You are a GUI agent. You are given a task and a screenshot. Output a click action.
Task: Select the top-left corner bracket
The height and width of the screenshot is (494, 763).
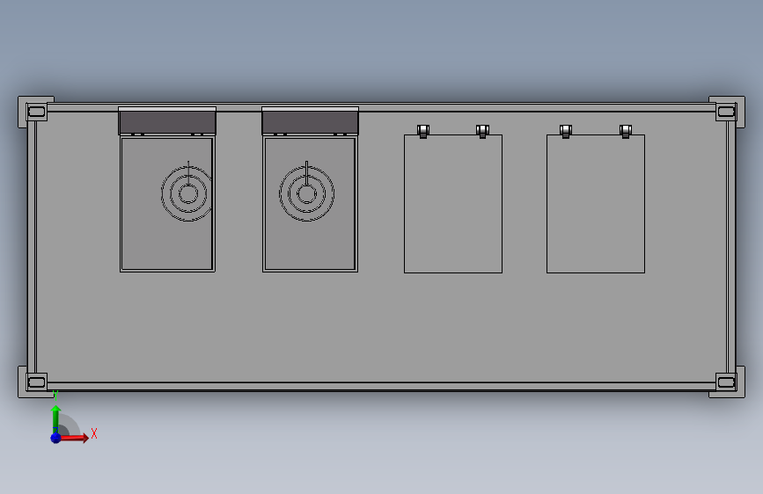tap(36, 112)
